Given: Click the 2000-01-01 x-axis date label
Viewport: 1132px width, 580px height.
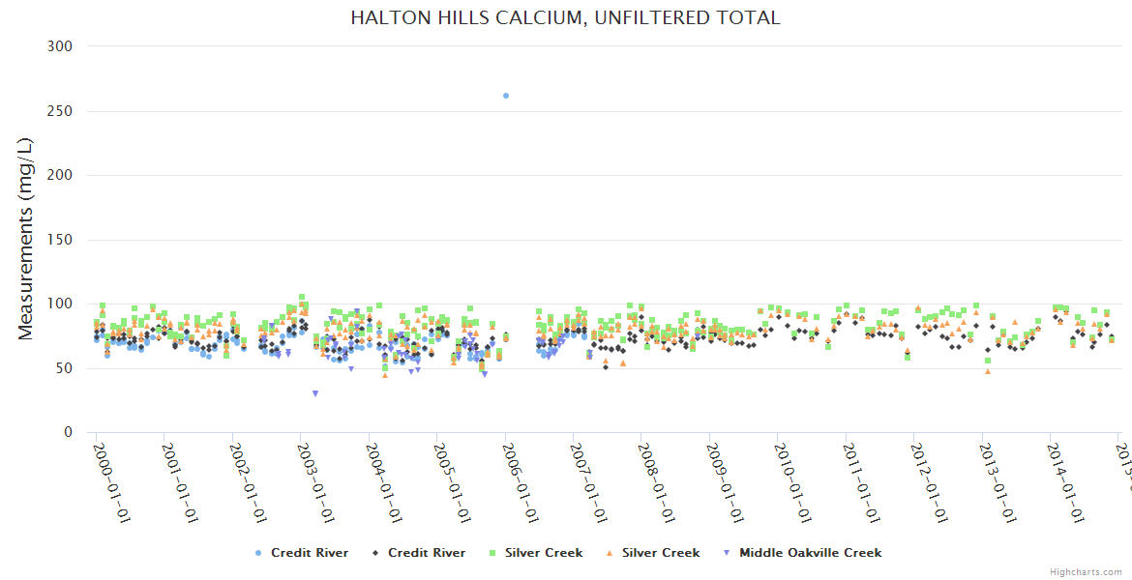Looking at the screenshot, I should (111, 482).
